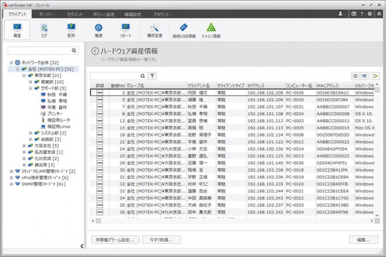Screen dimensions: 386x257
Task: Click the horizontal scrollbar thumb
Action: [98, 221]
